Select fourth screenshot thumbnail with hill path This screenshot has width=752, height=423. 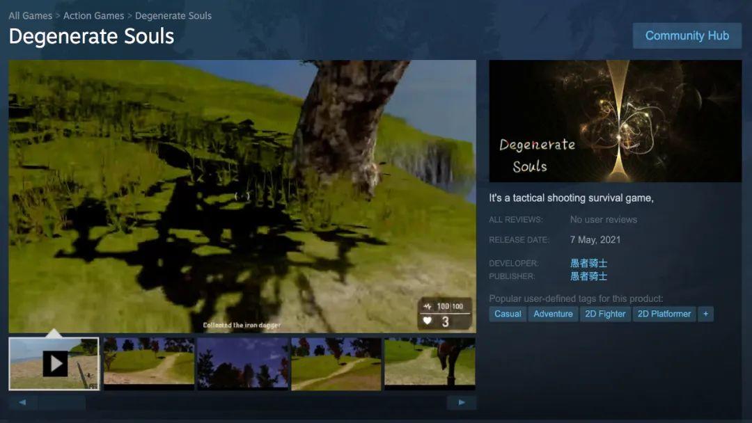click(336, 364)
